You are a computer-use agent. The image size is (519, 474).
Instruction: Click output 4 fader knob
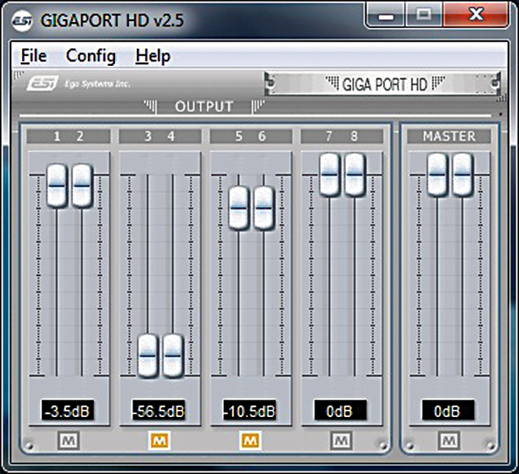click(x=173, y=355)
